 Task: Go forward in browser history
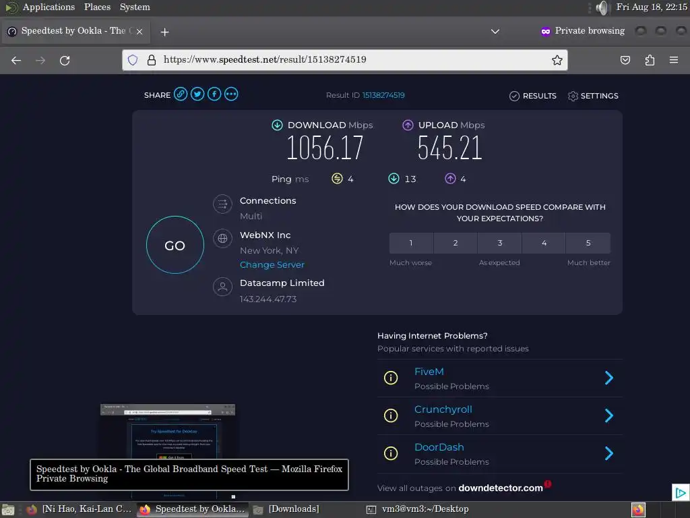(40, 60)
